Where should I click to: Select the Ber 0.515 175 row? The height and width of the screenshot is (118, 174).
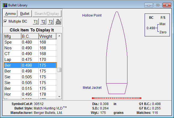pos(30,88)
